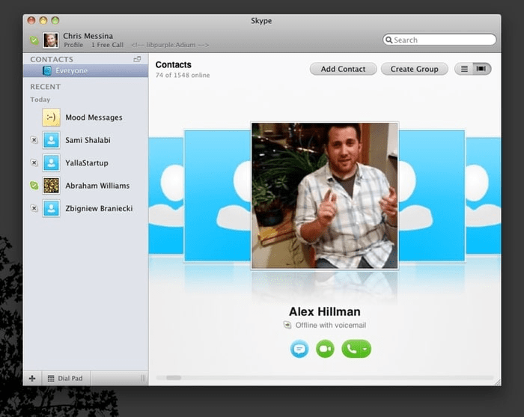Open Abraham Williams recent conversation
524x417 pixels.
(85, 186)
